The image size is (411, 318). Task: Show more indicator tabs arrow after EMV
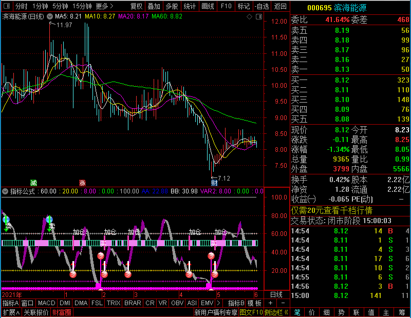(218, 303)
